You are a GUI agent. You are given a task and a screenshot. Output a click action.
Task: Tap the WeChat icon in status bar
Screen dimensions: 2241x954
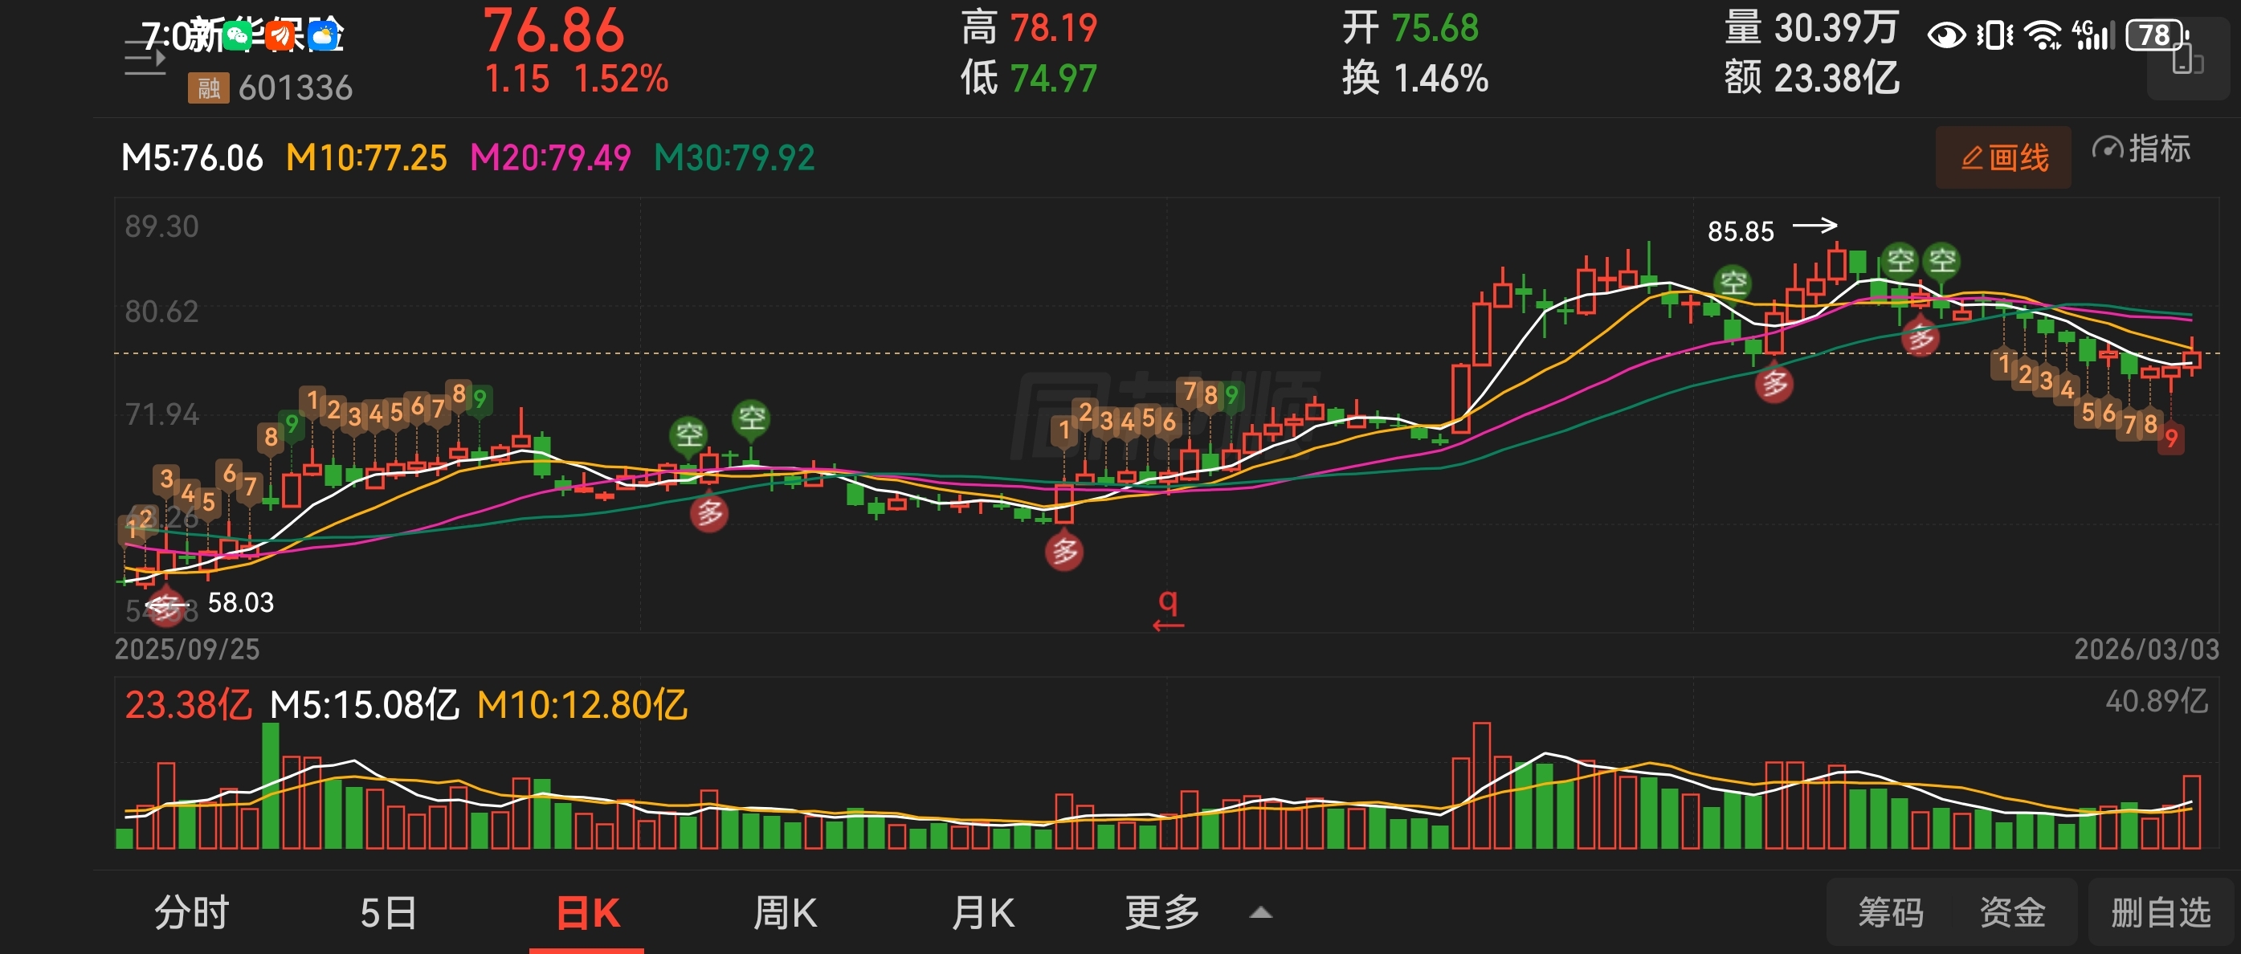pyautogui.click(x=238, y=35)
